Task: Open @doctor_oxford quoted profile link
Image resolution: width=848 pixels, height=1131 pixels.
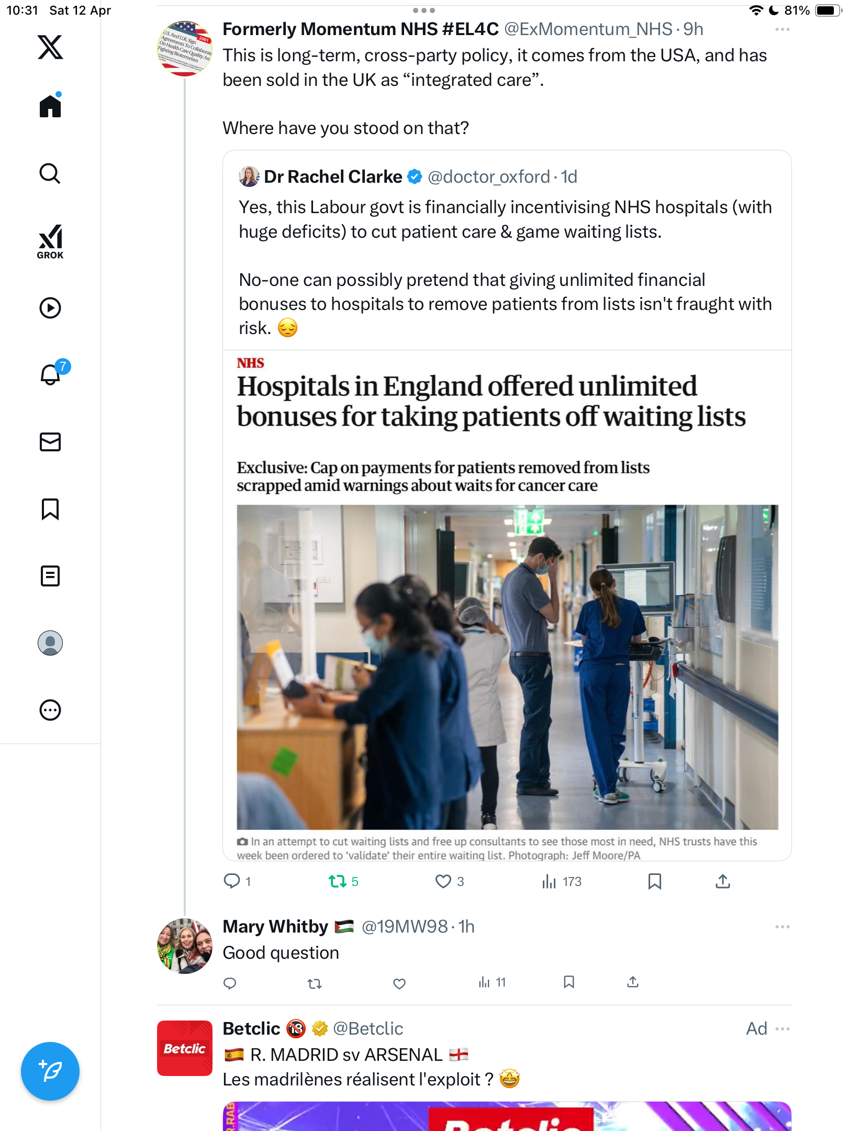Action: [x=488, y=177]
